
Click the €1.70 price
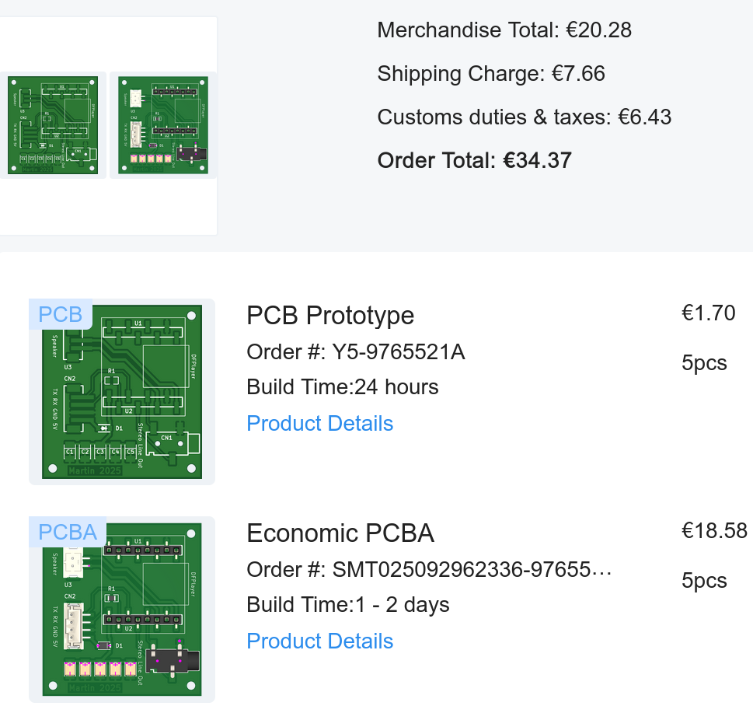click(708, 313)
